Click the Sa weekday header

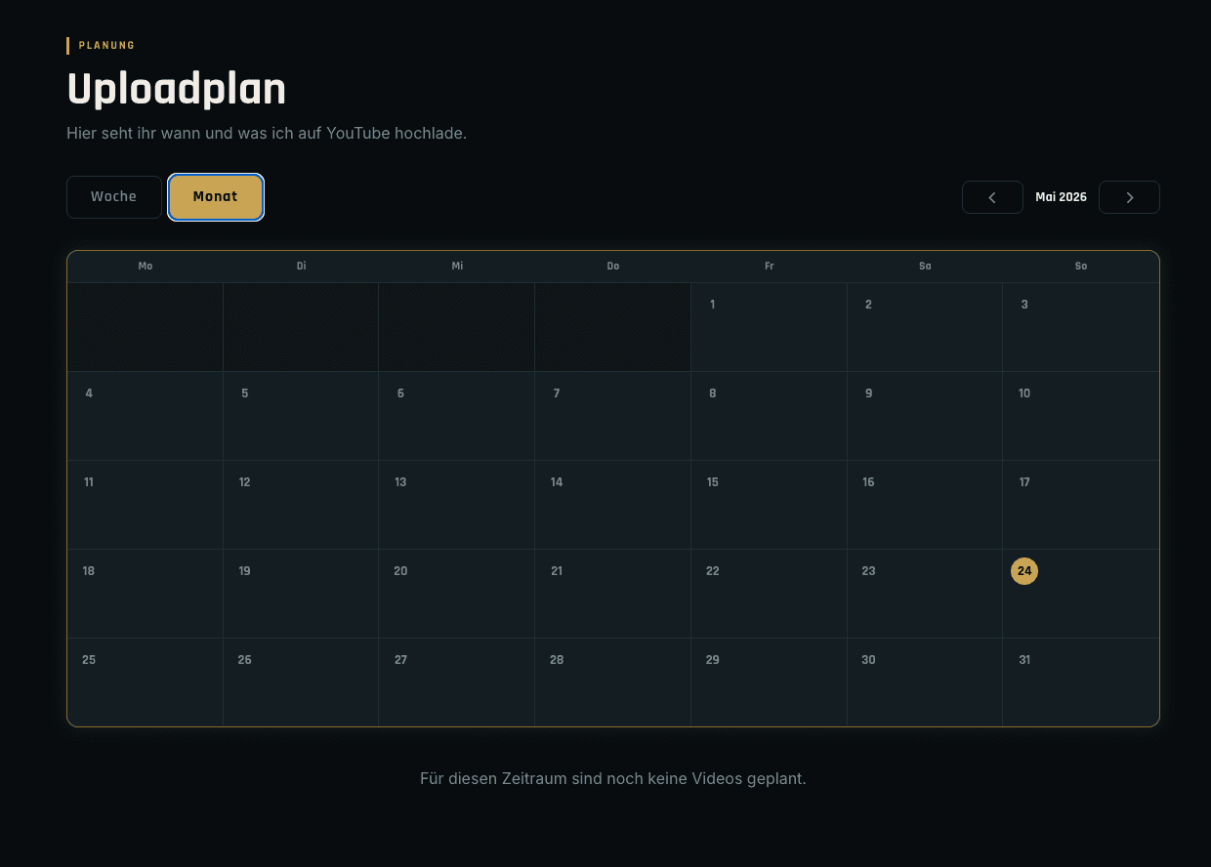click(925, 267)
